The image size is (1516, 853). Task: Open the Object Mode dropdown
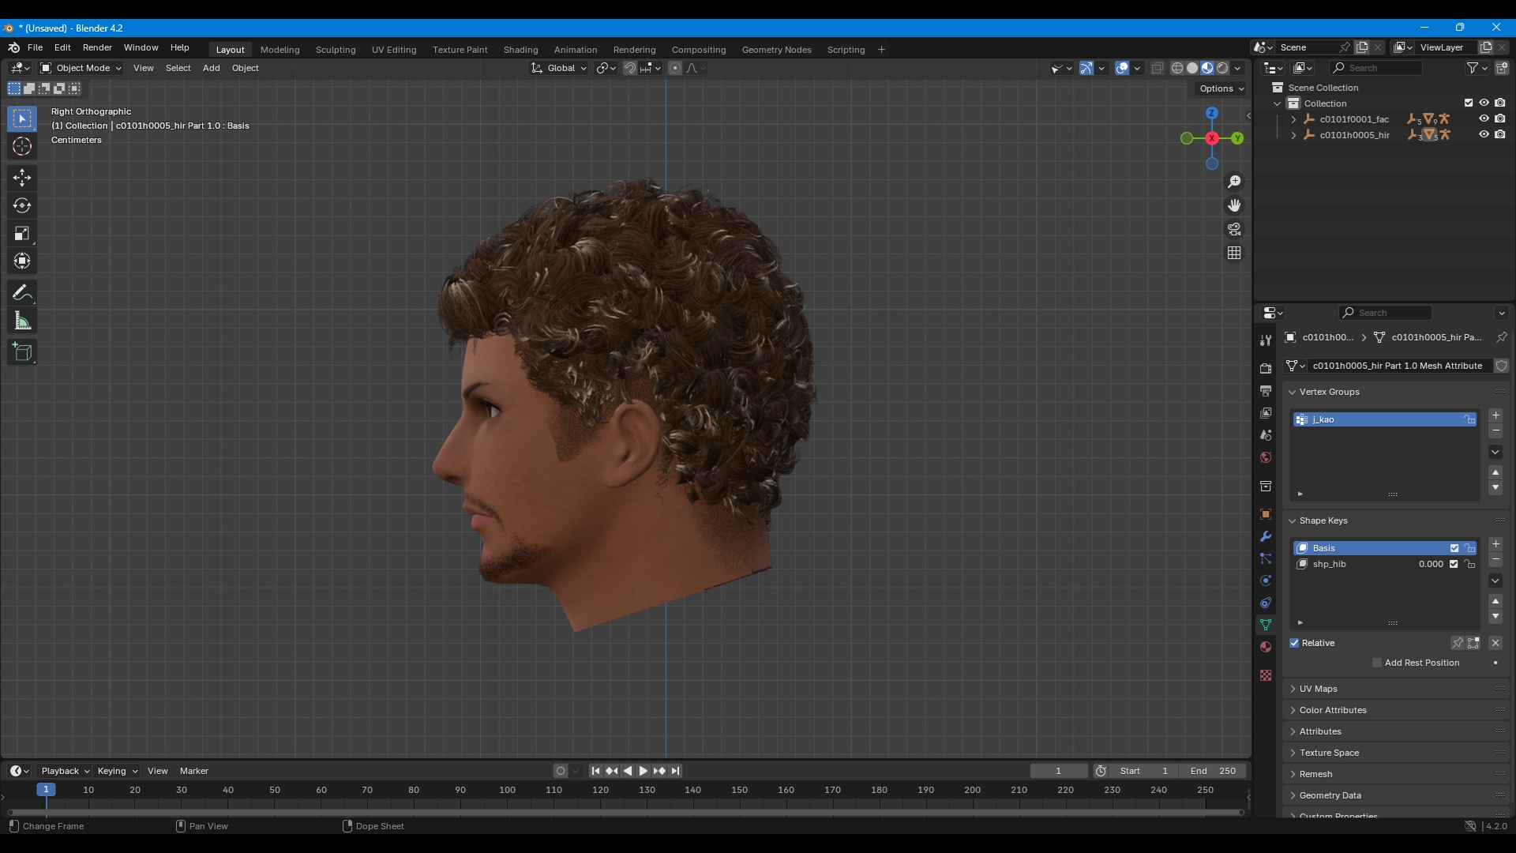point(81,68)
